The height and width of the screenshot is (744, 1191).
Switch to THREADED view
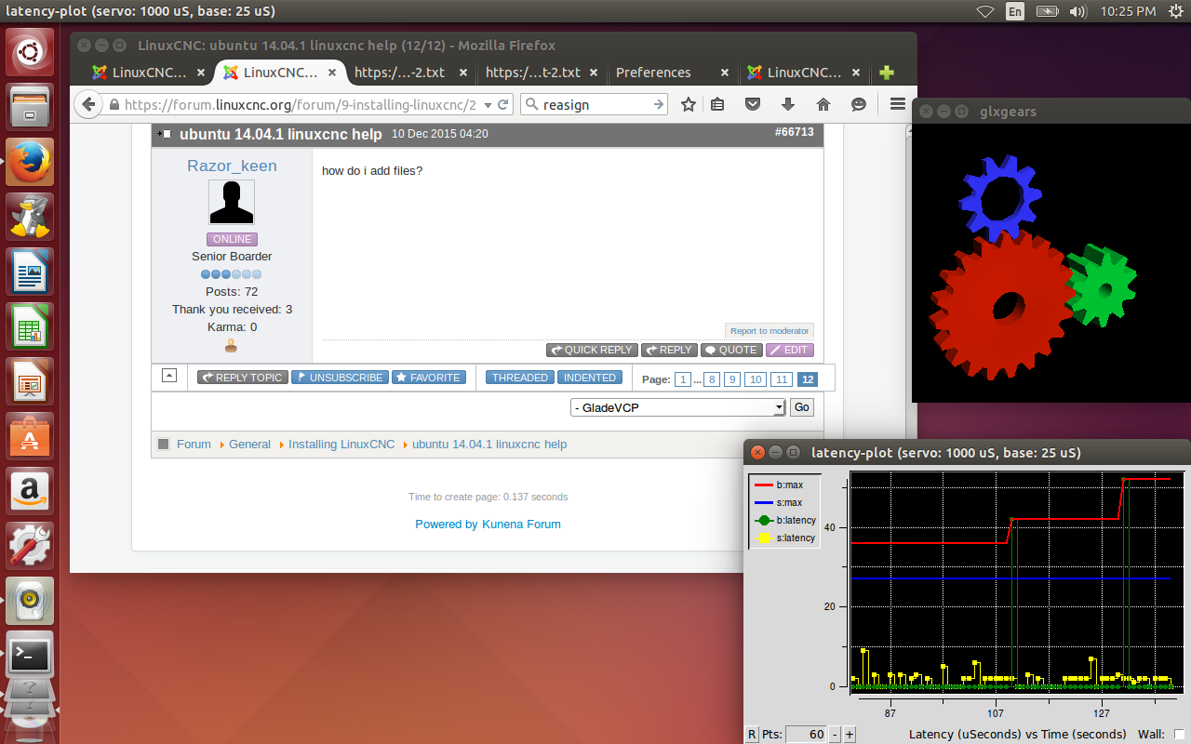[x=520, y=378]
